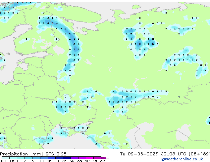210x162 pixels.
Task: Click the 0.1–0.5 mm palest legend swatch
Action: point(6,158)
